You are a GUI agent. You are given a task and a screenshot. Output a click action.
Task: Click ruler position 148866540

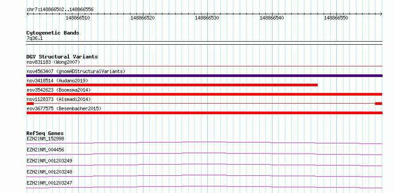click(x=272, y=18)
